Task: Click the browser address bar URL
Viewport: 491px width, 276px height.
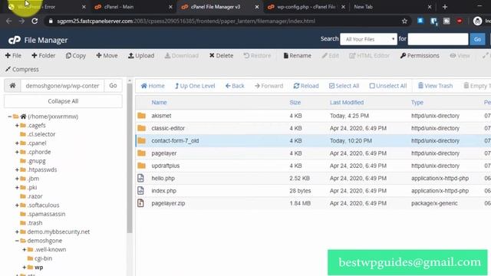Action: [186, 21]
